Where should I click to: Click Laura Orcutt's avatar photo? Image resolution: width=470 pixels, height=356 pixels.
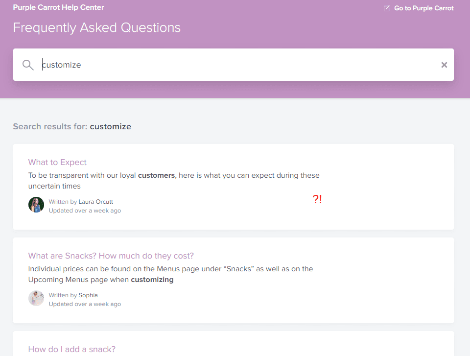pos(36,205)
